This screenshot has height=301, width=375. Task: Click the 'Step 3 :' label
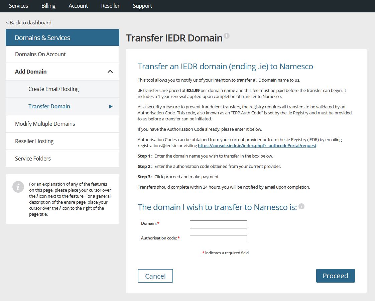tap(145, 177)
